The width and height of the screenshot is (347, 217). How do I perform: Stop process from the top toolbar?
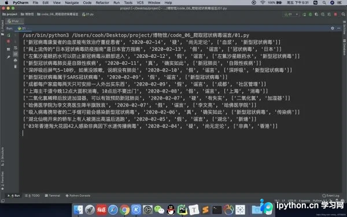pos(335,14)
